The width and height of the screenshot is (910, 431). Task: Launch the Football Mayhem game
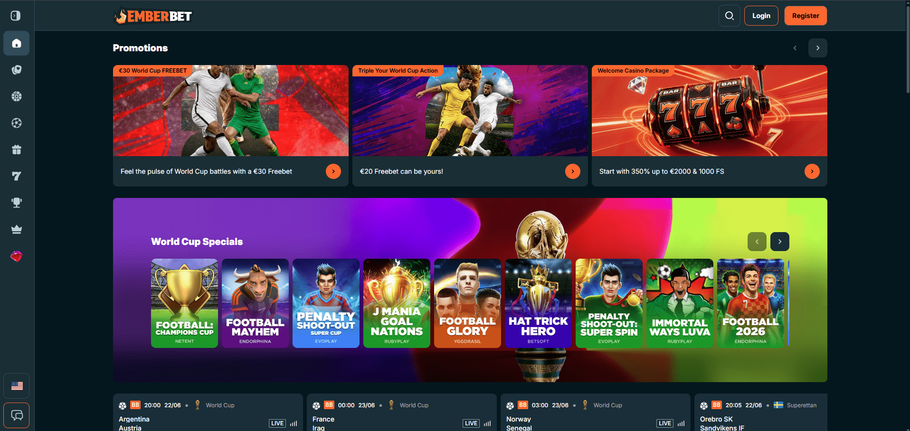coord(255,303)
